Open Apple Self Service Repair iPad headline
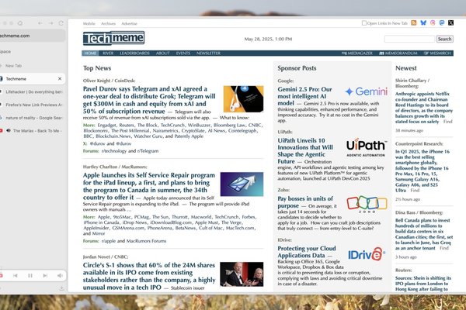Viewport: 466px width, 310px height. (148, 186)
